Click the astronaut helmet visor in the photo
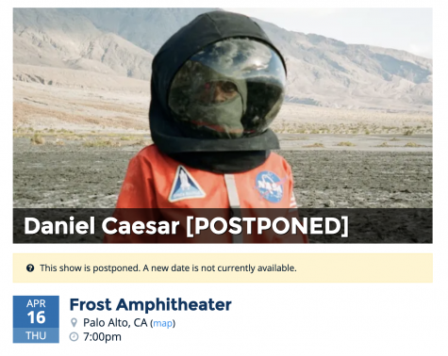Screen dimensions: 448x356 point(226,89)
